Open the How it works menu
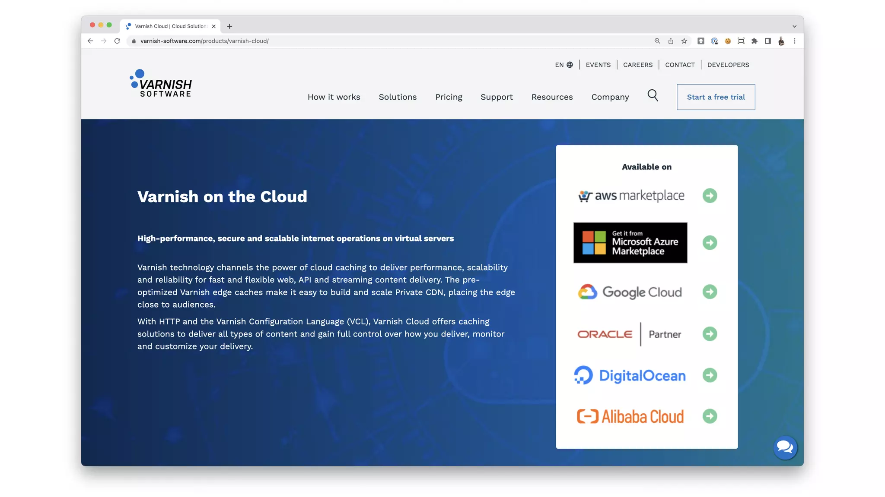885x497 pixels. [334, 97]
